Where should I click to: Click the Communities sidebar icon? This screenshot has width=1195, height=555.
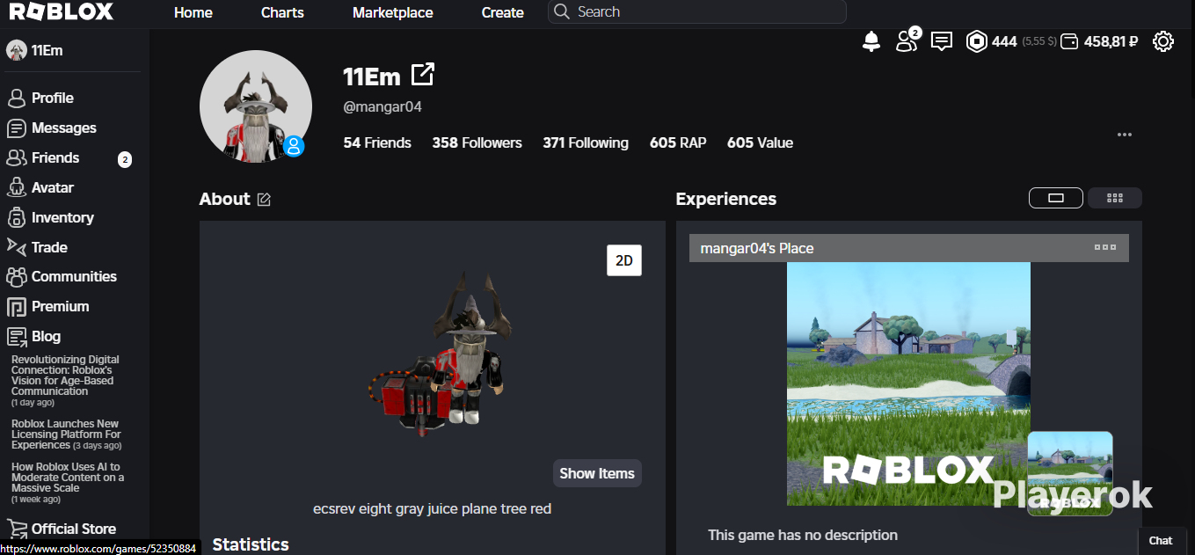coord(16,276)
